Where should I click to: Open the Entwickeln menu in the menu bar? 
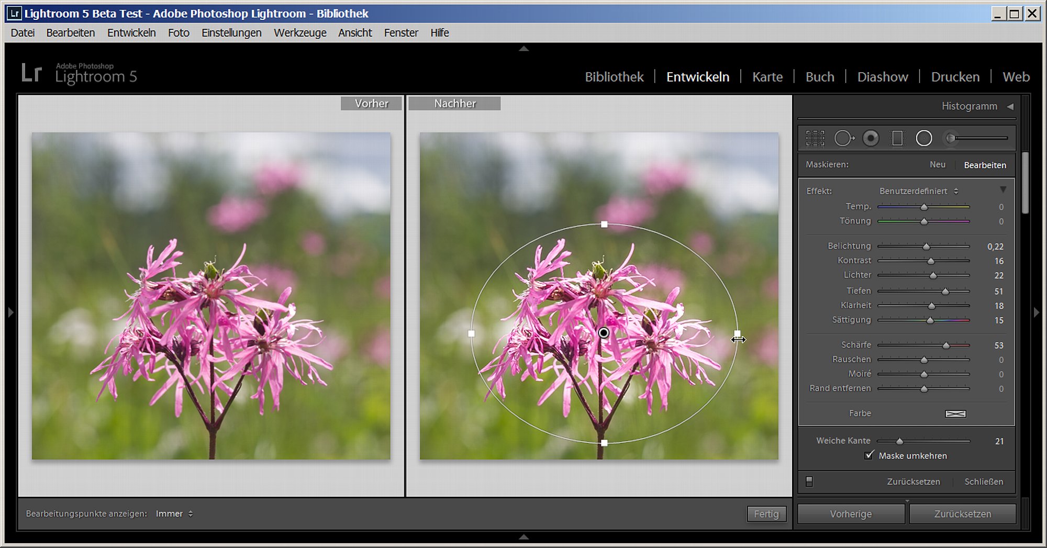131,32
